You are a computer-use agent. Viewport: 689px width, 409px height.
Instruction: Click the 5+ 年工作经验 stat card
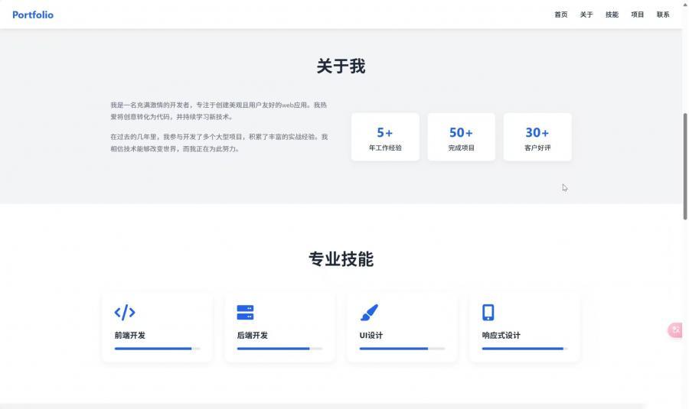point(385,138)
